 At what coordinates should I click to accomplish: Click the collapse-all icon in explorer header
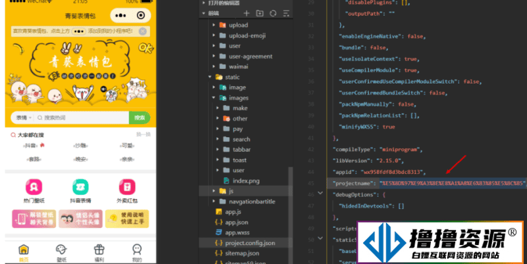(x=286, y=13)
